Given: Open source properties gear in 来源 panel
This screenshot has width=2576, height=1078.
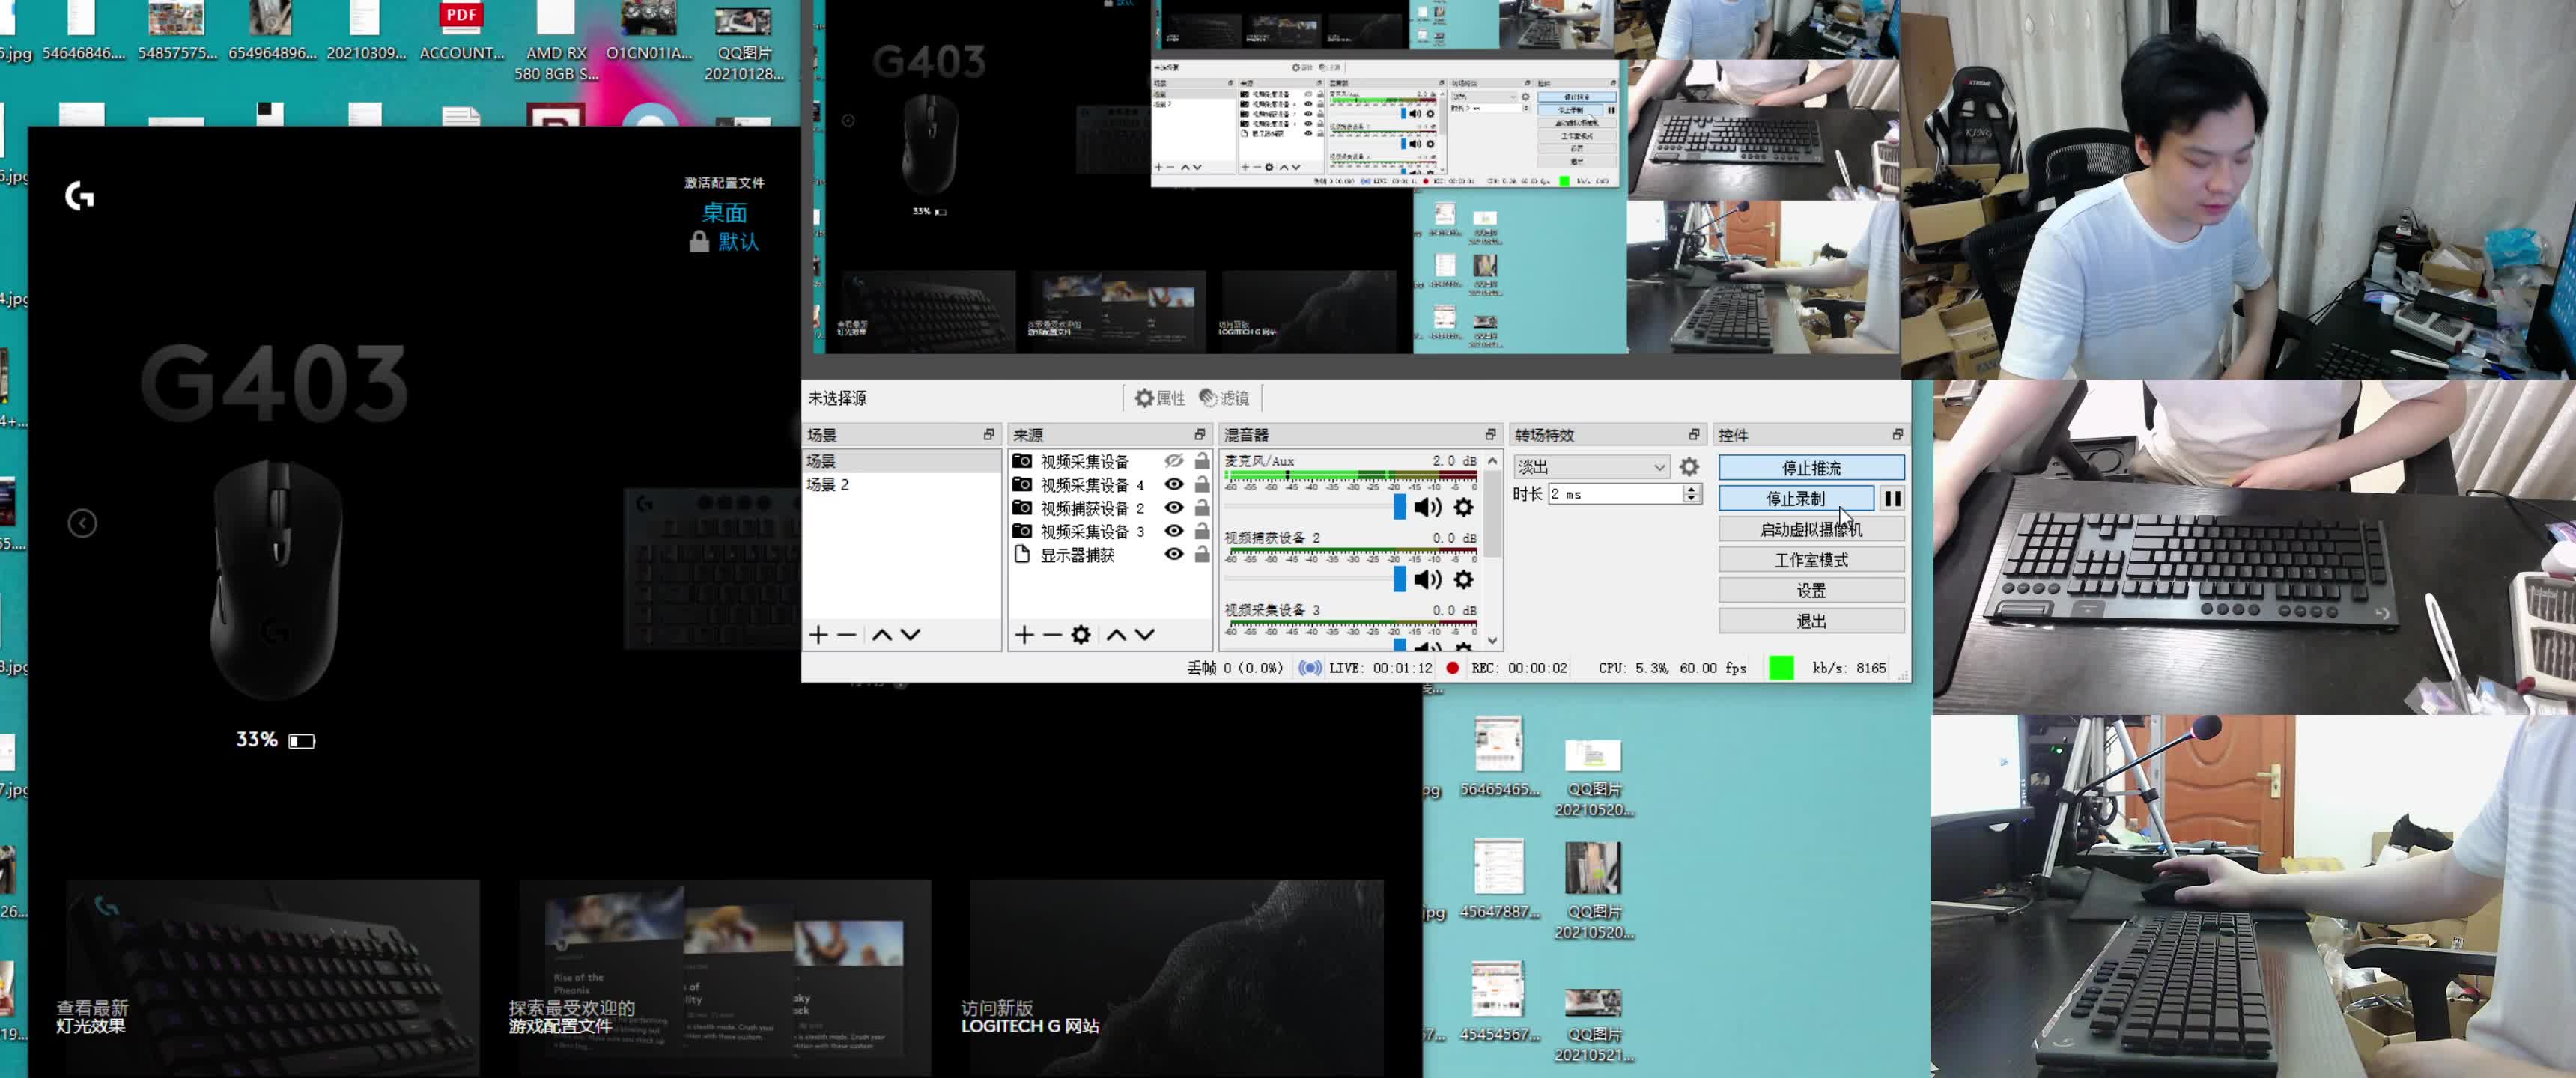Looking at the screenshot, I should (x=1080, y=635).
